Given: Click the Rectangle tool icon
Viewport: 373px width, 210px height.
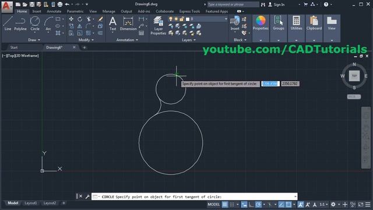Looking at the screenshot, I should tap(58, 19).
